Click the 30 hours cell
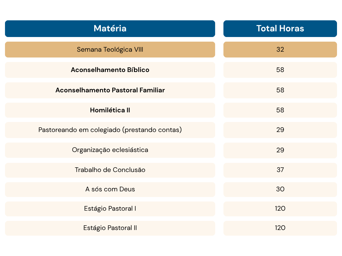Viewport: 342px width, 256px height. 280,189
